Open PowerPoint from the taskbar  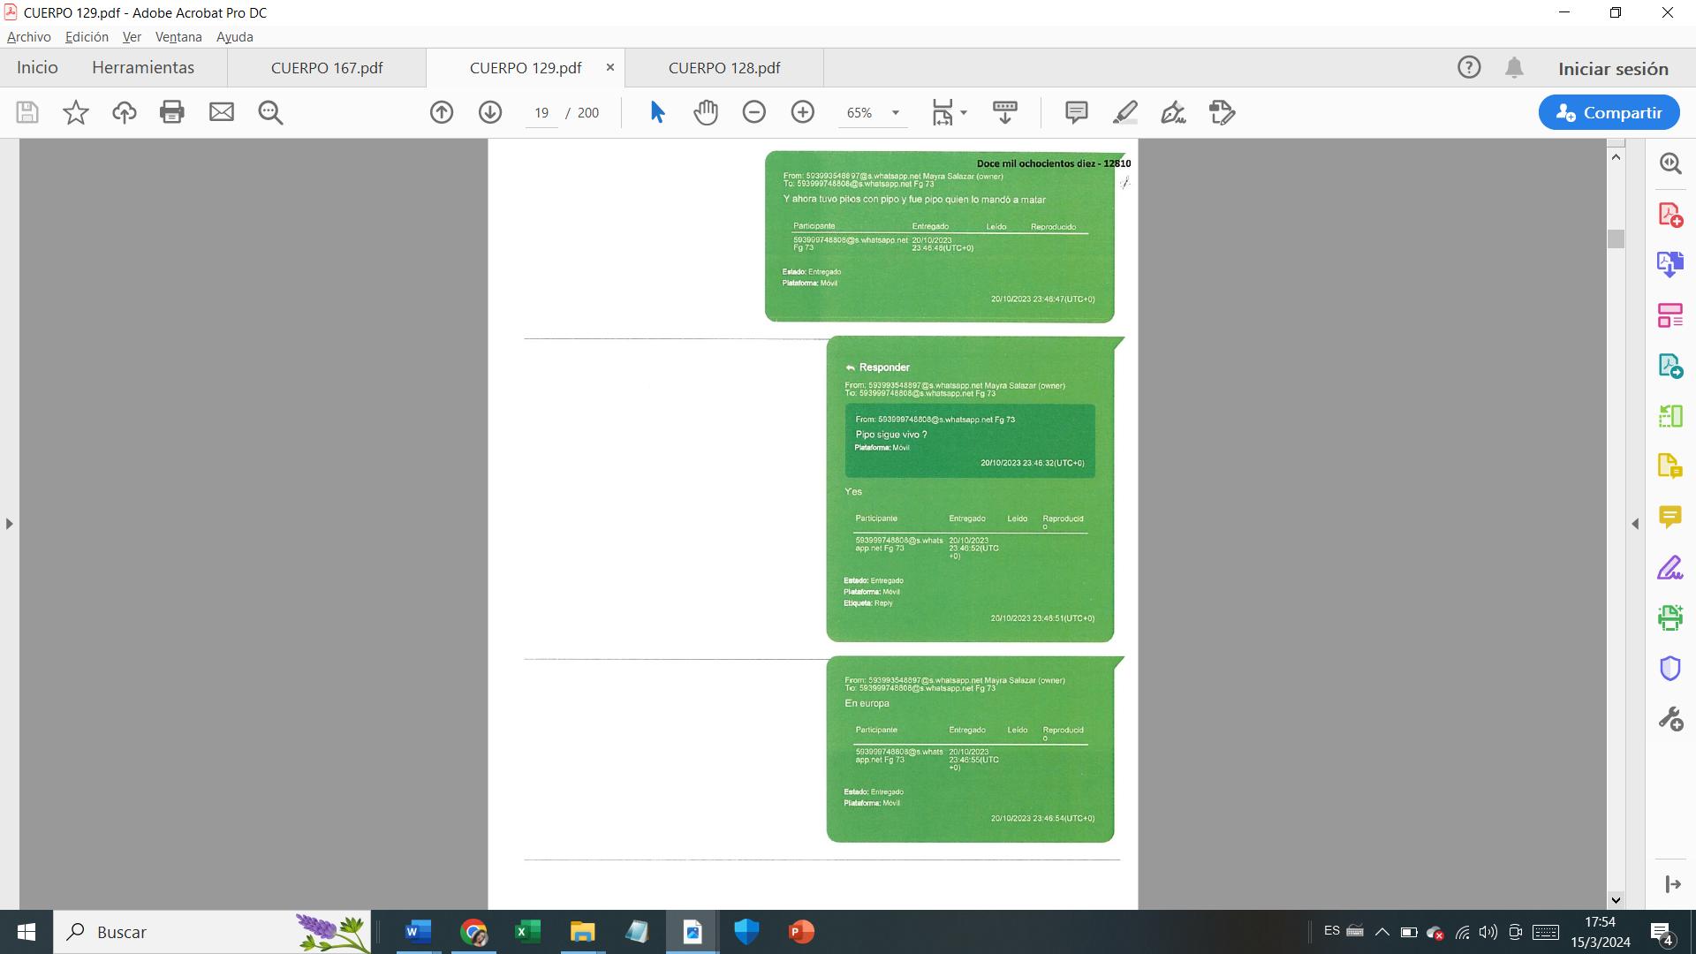click(x=801, y=932)
